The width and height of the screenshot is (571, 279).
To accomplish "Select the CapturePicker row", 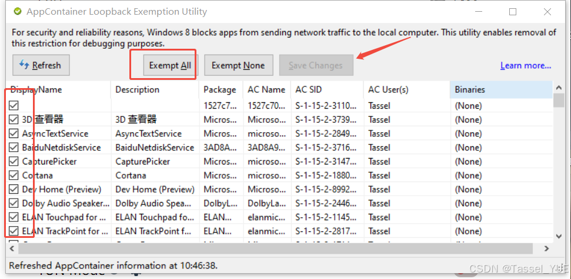I will [279, 162].
